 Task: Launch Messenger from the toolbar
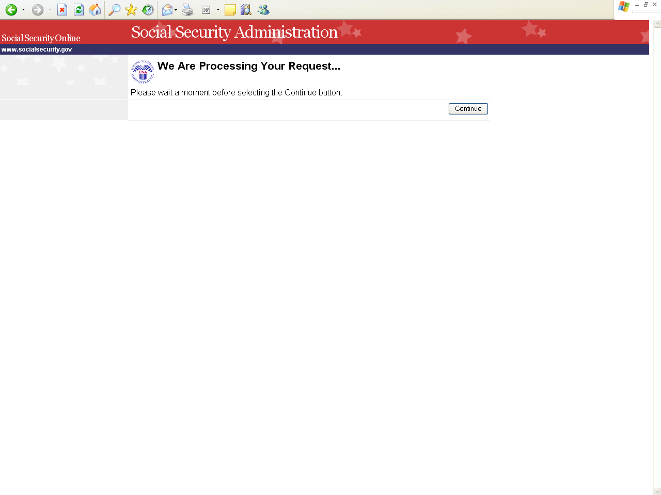(x=263, y=10)
